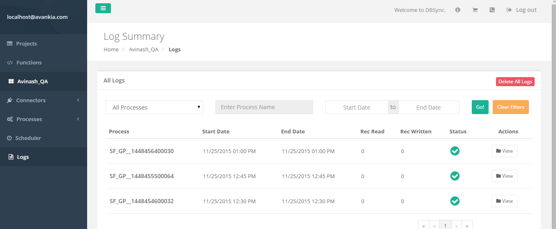The height and width of the screenshot is (229, 556).
Task: Click the Go! filter button
Action: (480, 107)
